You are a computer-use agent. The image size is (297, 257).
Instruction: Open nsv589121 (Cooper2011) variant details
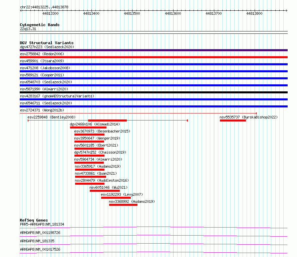click(x=42, y=75)
